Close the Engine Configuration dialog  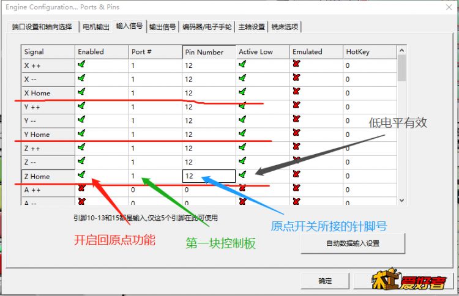point(449,7)
